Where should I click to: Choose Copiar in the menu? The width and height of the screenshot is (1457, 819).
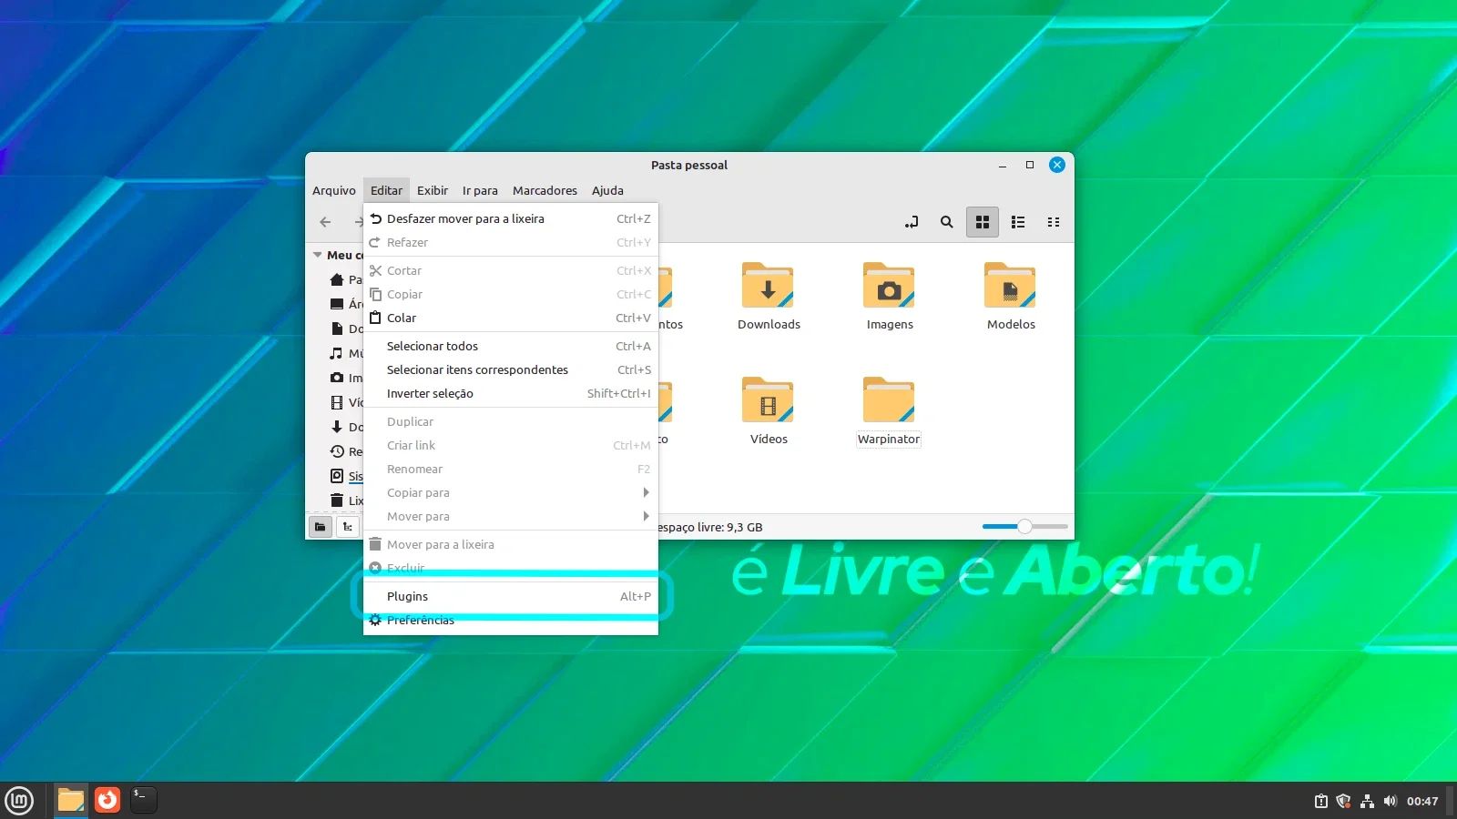coord(511,294)
